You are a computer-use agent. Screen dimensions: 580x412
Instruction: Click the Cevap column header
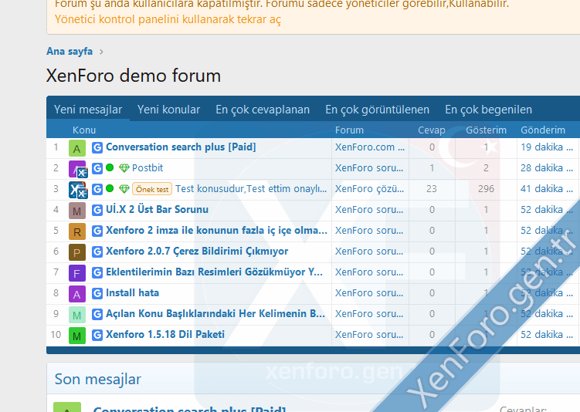(x=432, y=130)
